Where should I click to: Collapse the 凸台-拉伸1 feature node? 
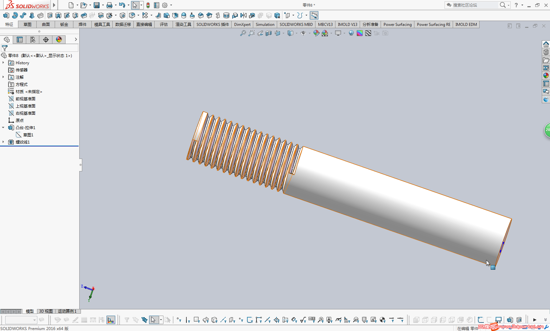pos(3,127)
